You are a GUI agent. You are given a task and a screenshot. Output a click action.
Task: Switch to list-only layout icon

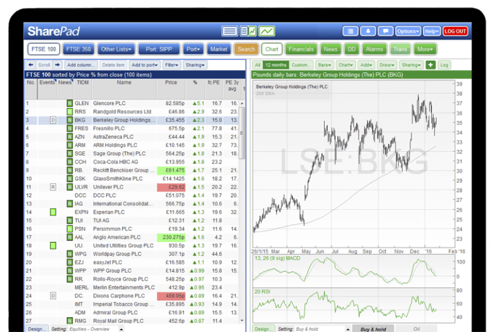(x=230, y=31)
